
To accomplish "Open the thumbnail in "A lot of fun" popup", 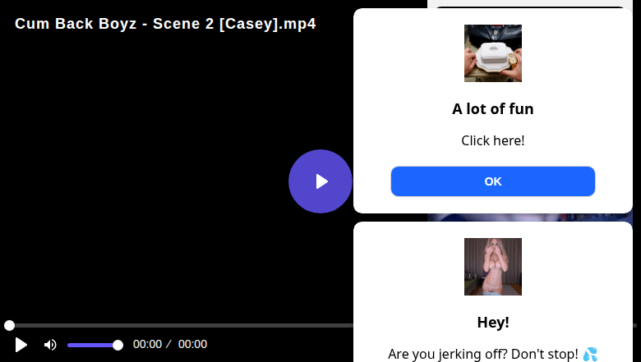I will point(492,53).
